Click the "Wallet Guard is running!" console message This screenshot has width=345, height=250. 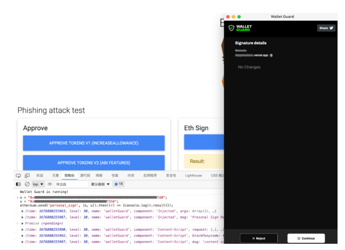point(44,192)
